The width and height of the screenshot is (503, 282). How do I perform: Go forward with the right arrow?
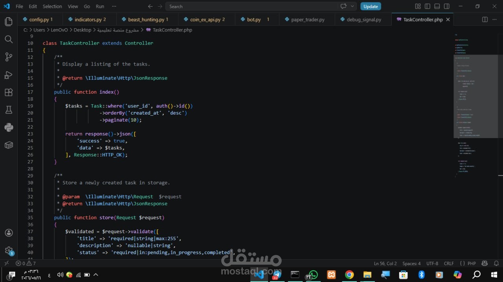point(160,6)
